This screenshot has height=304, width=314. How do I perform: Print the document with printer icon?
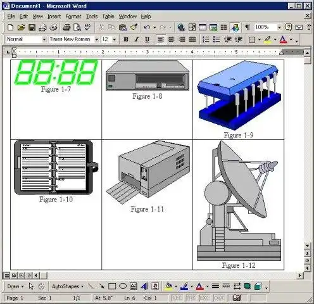click(x=66, y=27)
